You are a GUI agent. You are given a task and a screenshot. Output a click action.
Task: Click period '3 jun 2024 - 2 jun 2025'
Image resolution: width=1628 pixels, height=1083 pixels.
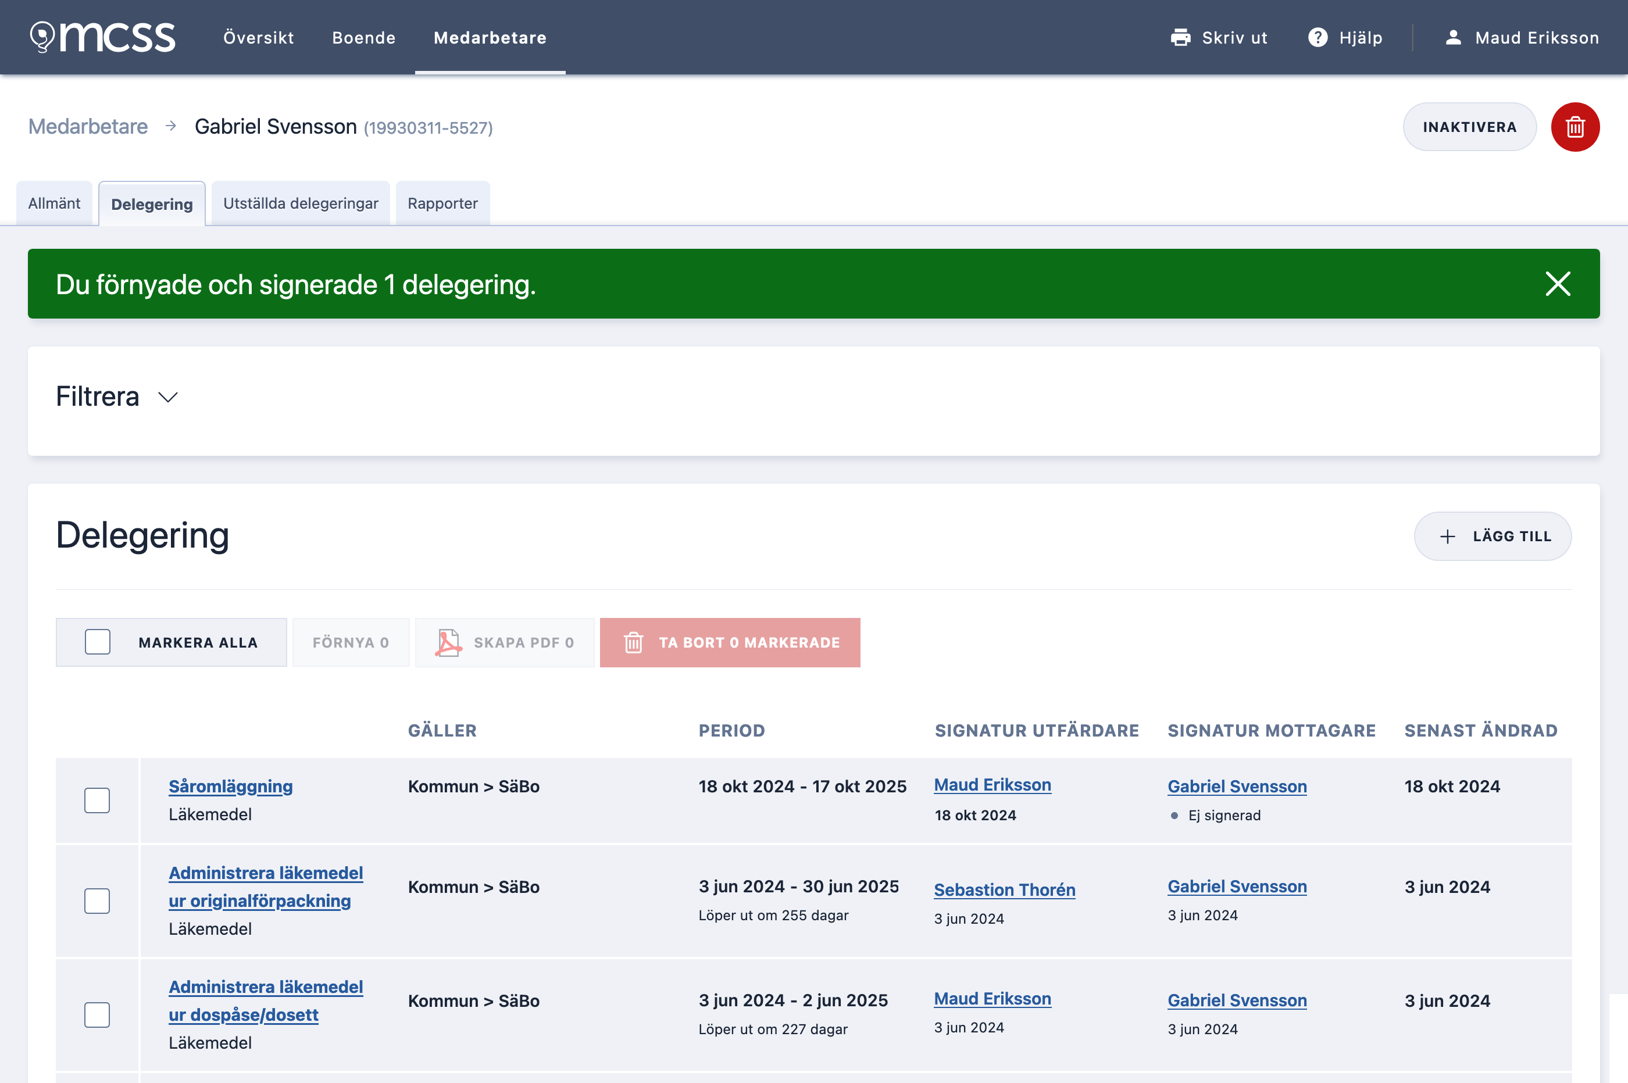pos(793,1000)
